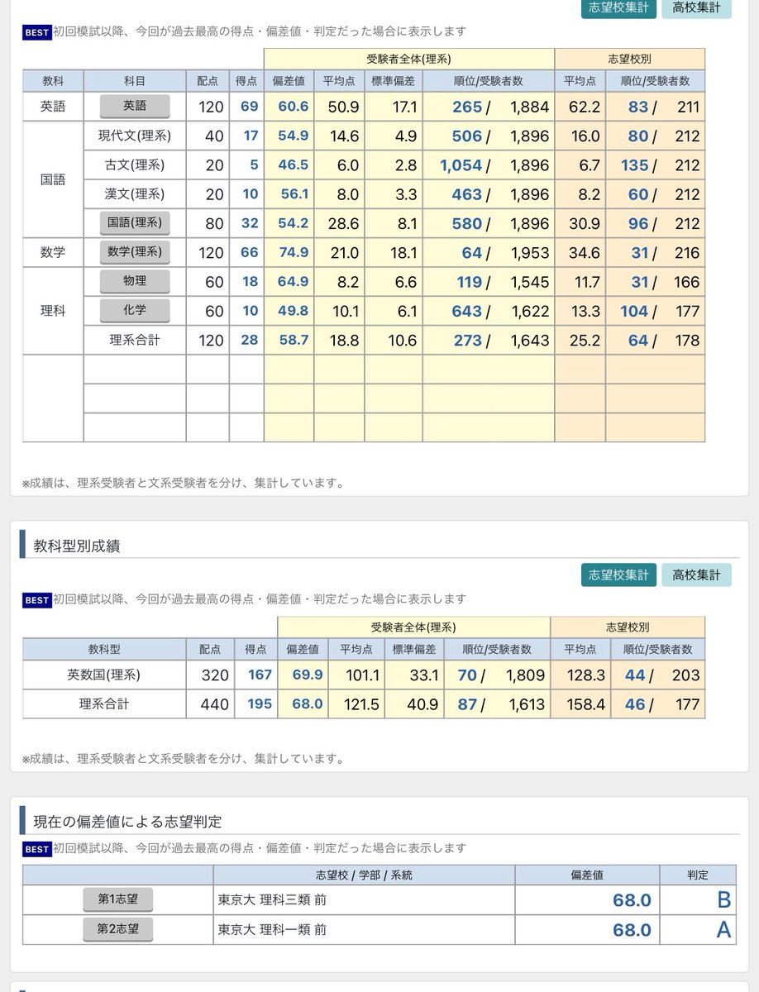Screen dimensions: 759x992
Task: Click the 物理 examinee count 1,545
Action: point(529,282)
